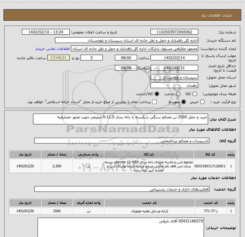Open the buyer contact information link
This screenshot has height=237, width=245.
(52, 49)
